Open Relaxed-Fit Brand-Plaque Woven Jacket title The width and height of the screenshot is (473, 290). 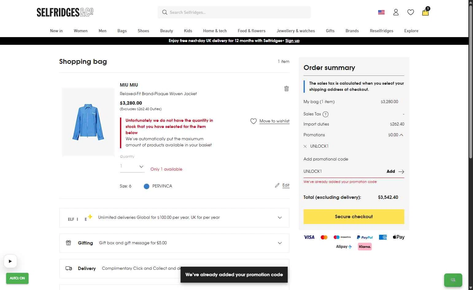tap(158, 94)
